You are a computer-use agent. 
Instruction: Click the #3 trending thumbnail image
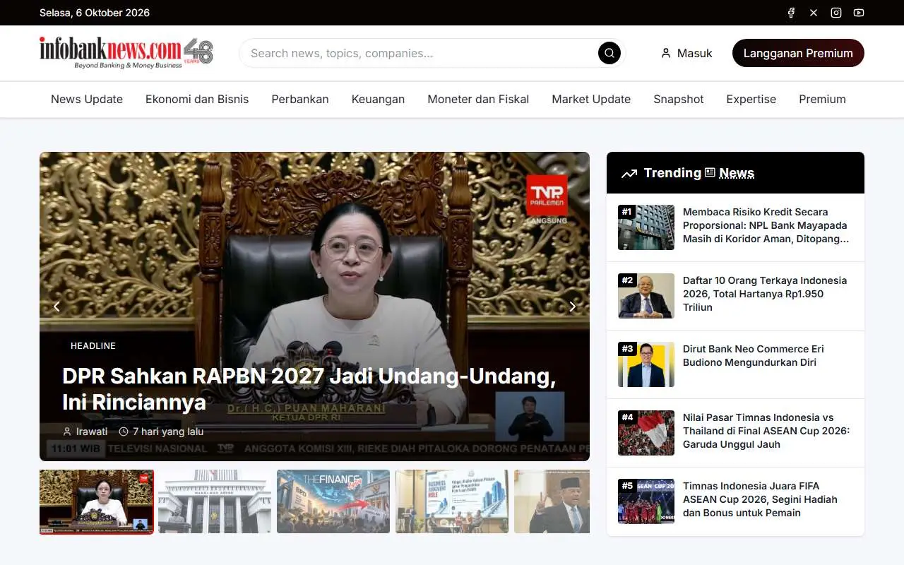[646, 364]
